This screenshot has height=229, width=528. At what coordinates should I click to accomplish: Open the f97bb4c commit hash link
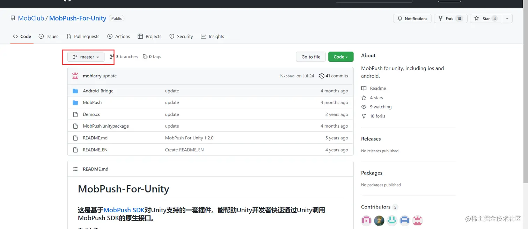(x=286, y=76)
